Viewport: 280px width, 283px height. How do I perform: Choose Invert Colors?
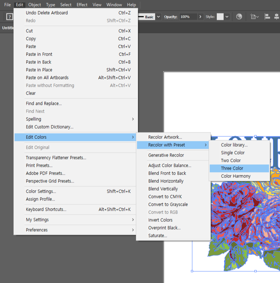click(173, 220)
